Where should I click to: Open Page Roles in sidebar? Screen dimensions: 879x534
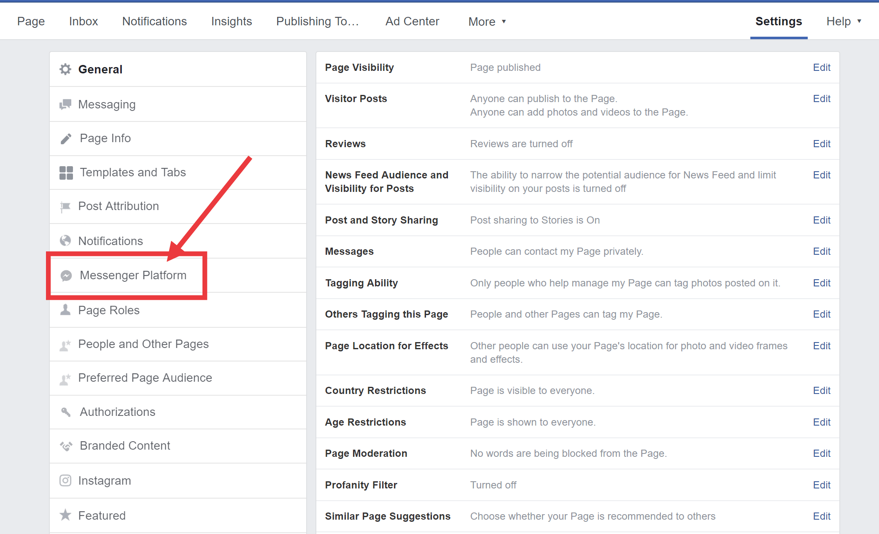(109, 310)
